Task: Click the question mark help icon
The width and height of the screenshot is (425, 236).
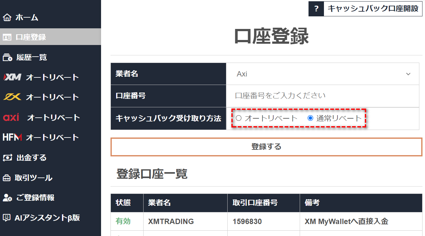Action: click(x=316, y=9)
